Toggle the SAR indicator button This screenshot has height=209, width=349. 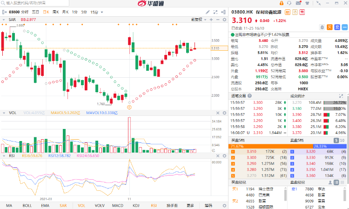[x=63, y=205]
